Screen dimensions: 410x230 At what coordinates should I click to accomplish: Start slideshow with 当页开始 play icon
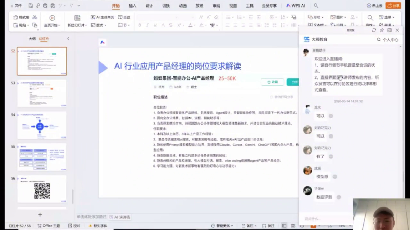(x=52, y=18)
